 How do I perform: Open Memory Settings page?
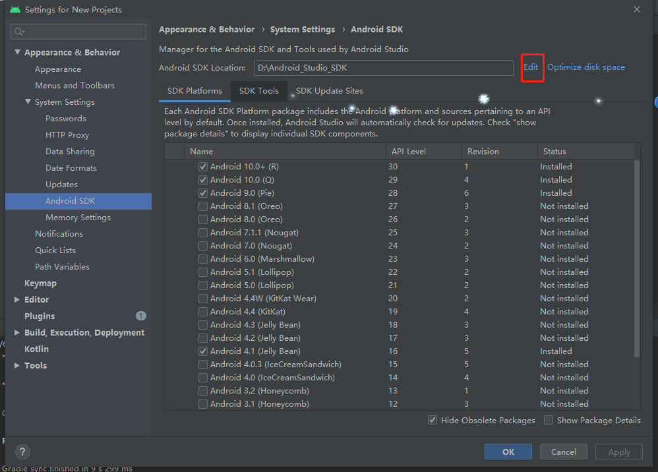click(78, 218)
